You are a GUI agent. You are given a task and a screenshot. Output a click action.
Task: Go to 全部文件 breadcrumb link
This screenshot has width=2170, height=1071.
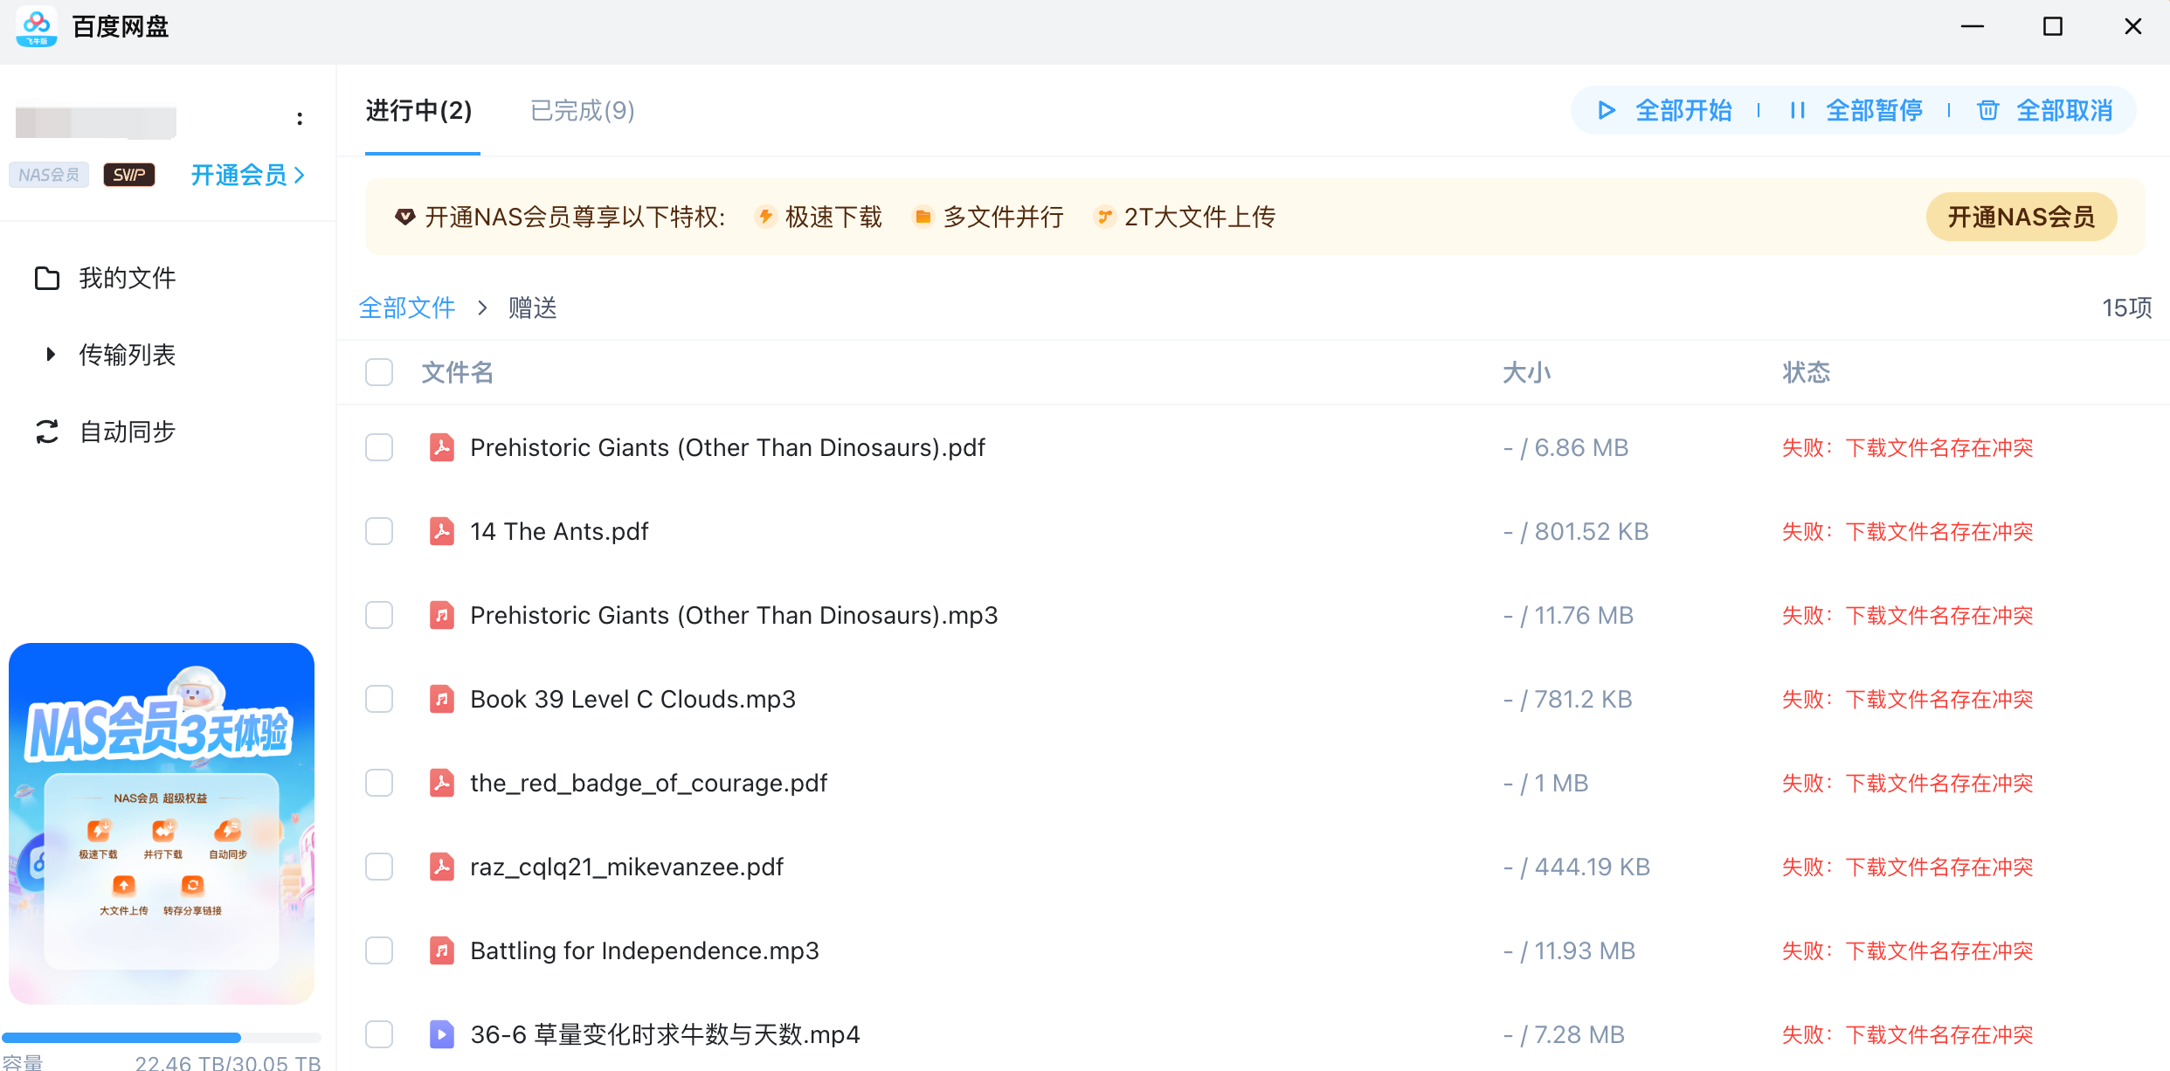(x=407, y=307)
